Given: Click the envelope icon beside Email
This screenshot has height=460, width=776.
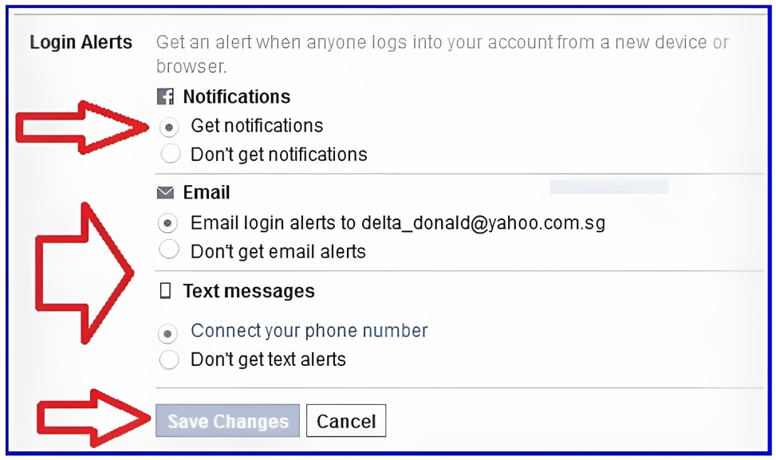Looking at the screenshot, I should pyautogui.click(x=165, y=192).
